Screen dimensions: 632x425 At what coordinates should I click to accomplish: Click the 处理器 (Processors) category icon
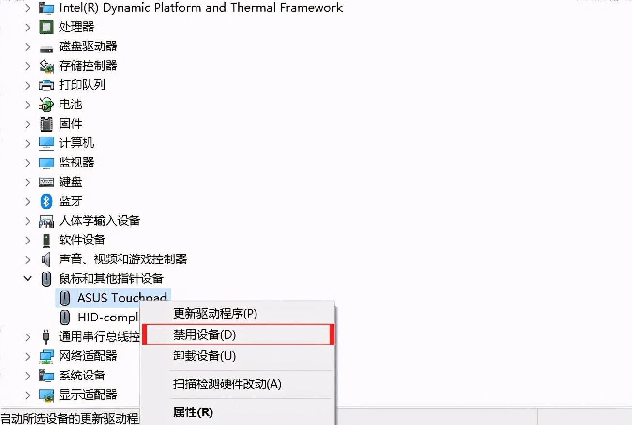46,27
